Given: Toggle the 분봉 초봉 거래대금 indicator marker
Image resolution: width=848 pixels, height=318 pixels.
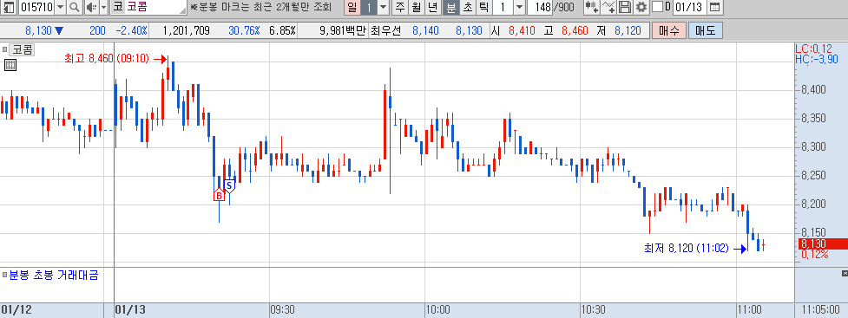Looking at the screenshot, I should [x=5, y=275].
